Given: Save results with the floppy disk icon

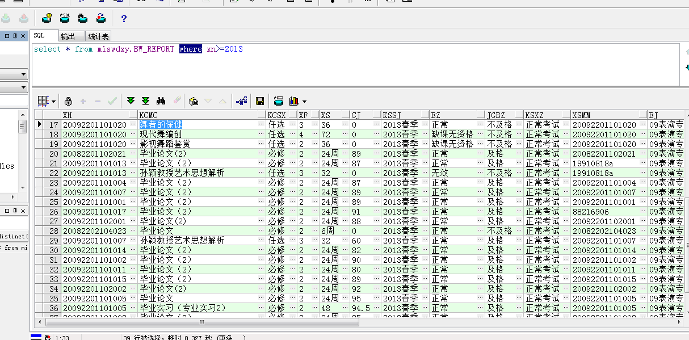Looking at the screenshot, I should (x=260, y=101).
